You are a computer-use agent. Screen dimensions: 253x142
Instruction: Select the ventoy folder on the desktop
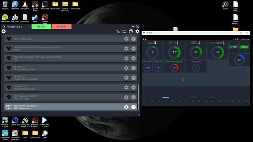click(x=75, y=6)
